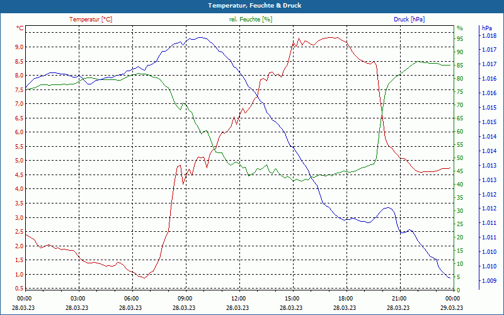
Task: Click the "03:00" time axis label
Action: [x=77, y=299]
